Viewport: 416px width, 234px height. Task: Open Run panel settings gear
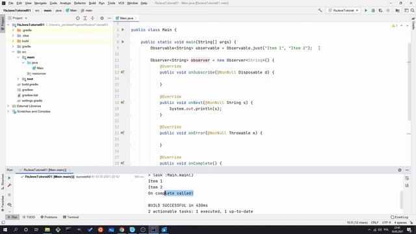coord(400,170)
